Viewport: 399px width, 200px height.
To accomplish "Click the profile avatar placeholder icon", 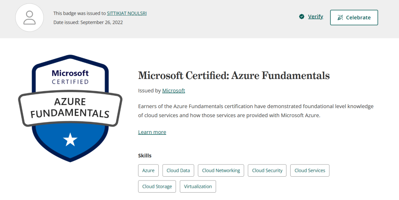I will click(x=30, y=18).
